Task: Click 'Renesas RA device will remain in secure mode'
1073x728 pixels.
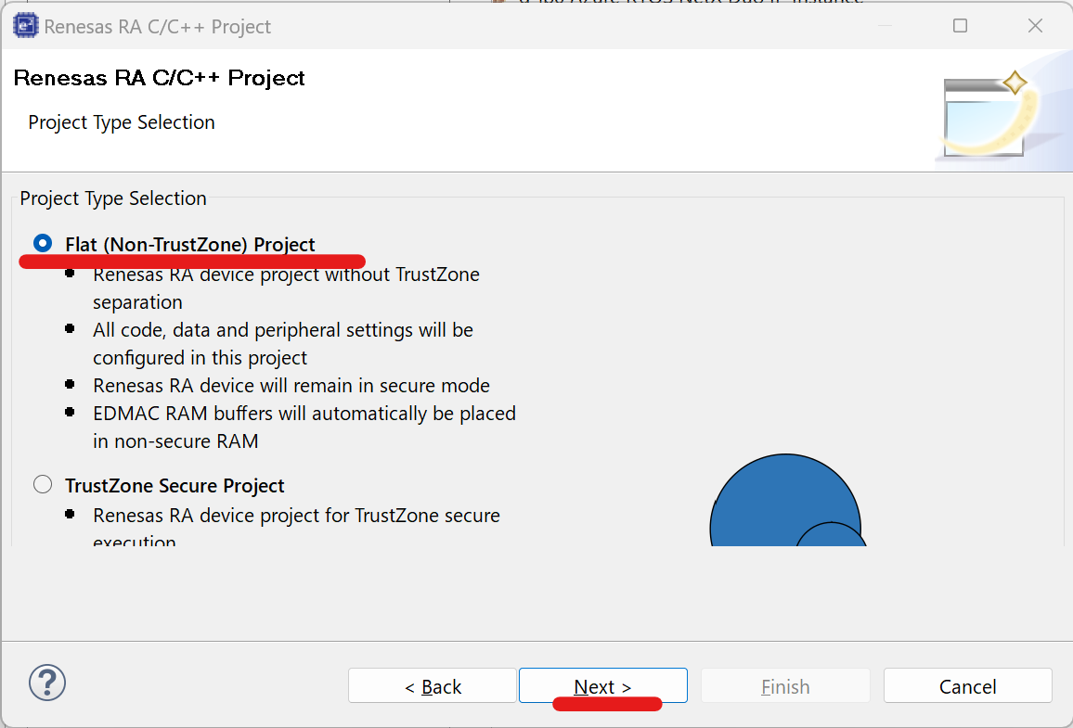Action: point(291,386)
